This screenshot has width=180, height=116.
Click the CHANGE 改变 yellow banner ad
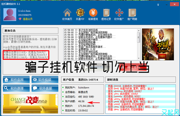(x=30, y=104)
